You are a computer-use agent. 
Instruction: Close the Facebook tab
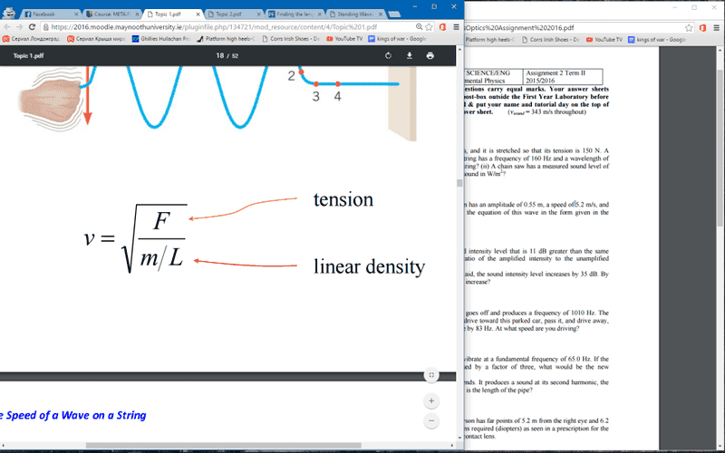click(x=76, y=14)
